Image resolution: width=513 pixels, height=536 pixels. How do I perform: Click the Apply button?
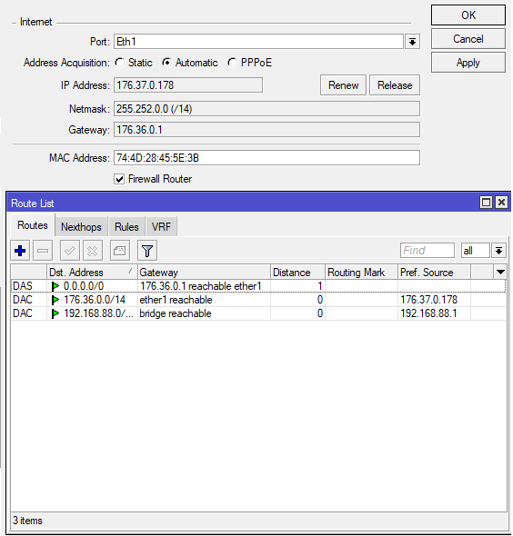tap(468, 63)
